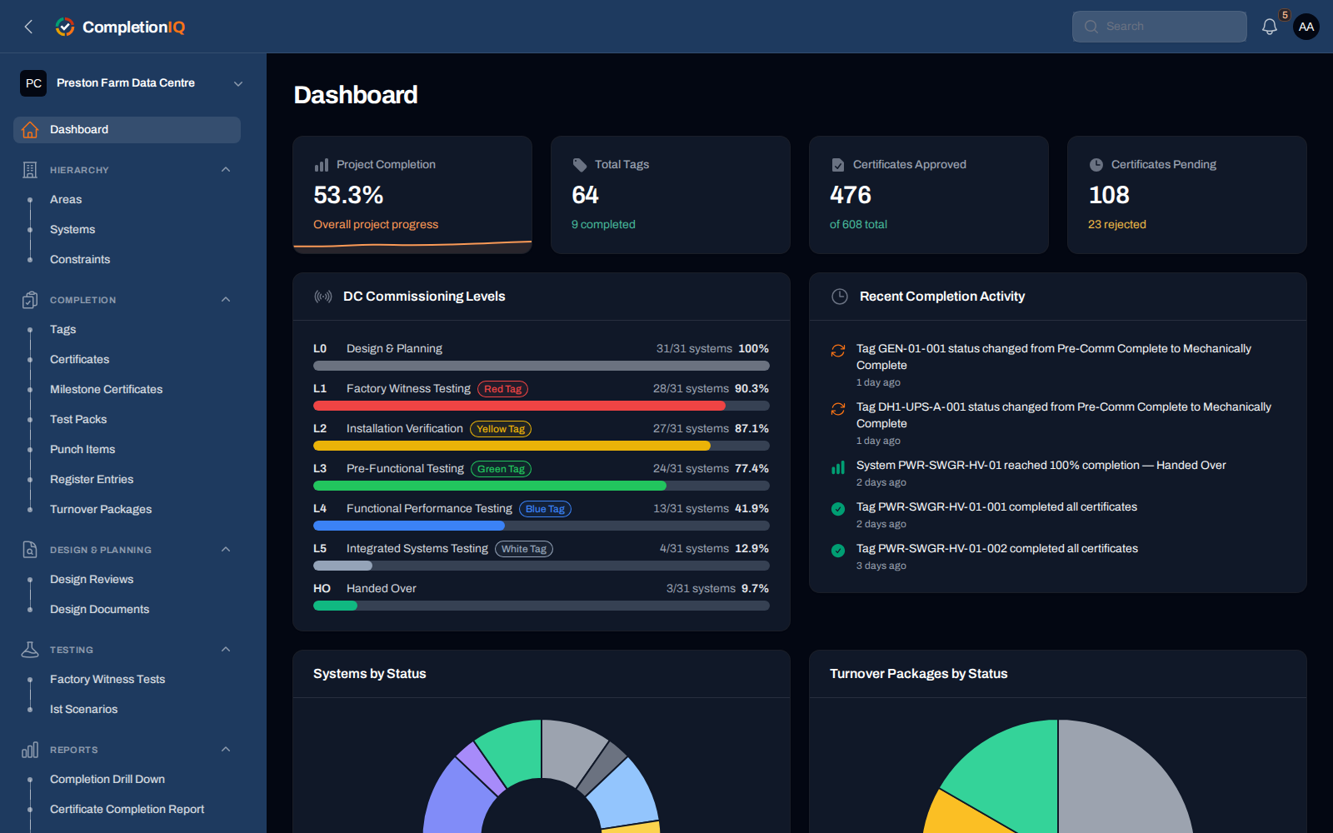
Task: Click the green segment of Turnover Packages chart
Action: tap(1012, 771)
